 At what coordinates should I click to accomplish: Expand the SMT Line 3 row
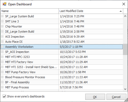coord(2,21)
